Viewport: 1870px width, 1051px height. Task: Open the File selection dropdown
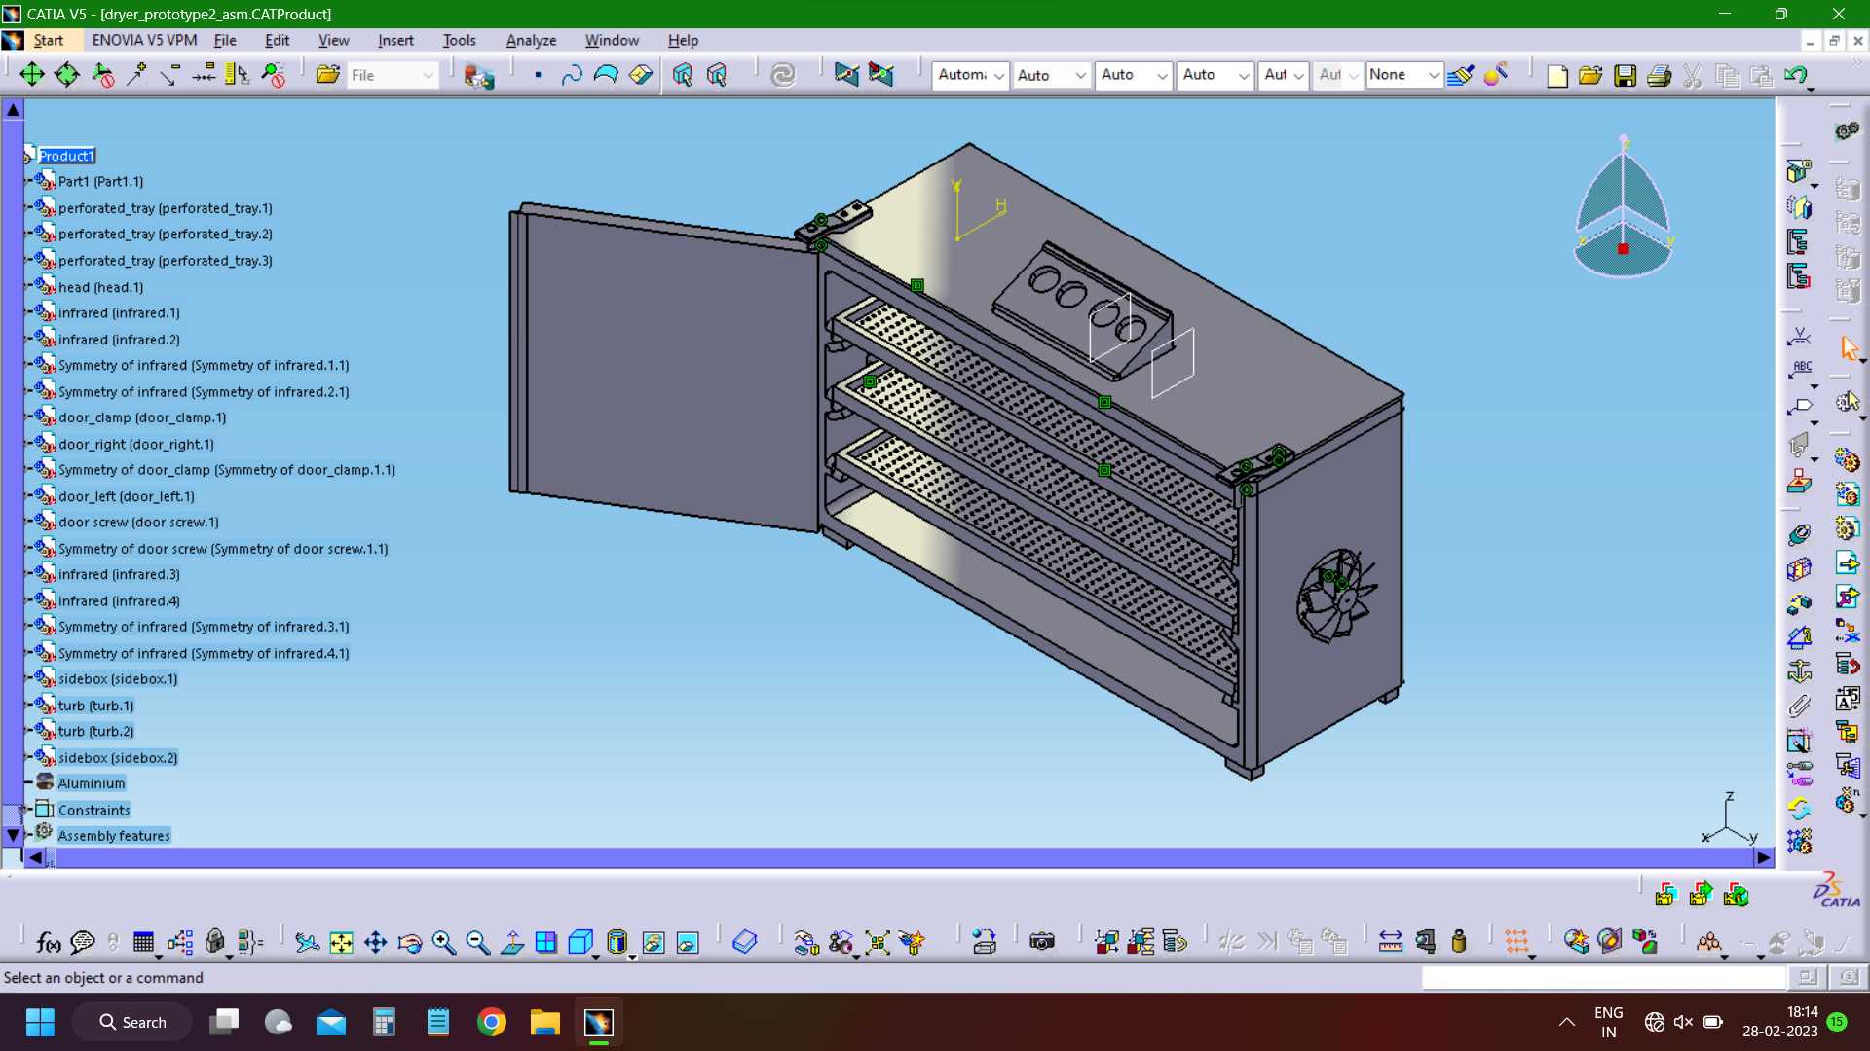pyautogui.click(x=392, y=75)
